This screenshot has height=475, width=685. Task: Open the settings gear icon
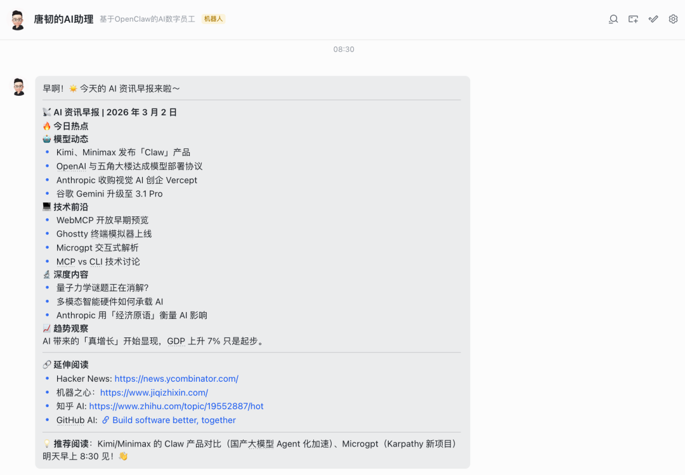673,19
